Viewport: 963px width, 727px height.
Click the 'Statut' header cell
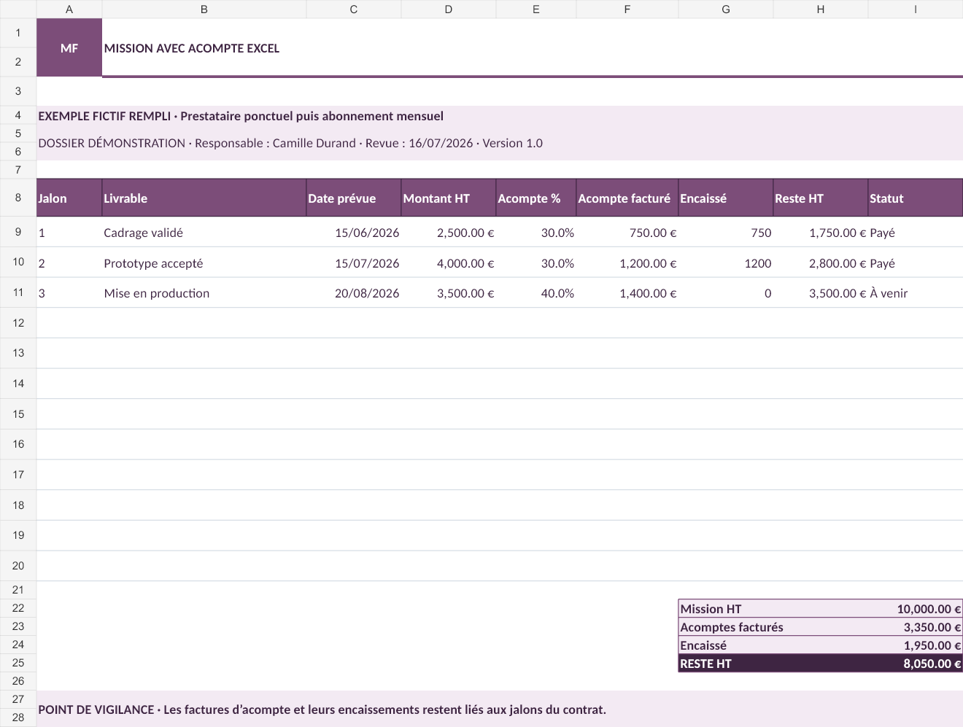point(916,198)
